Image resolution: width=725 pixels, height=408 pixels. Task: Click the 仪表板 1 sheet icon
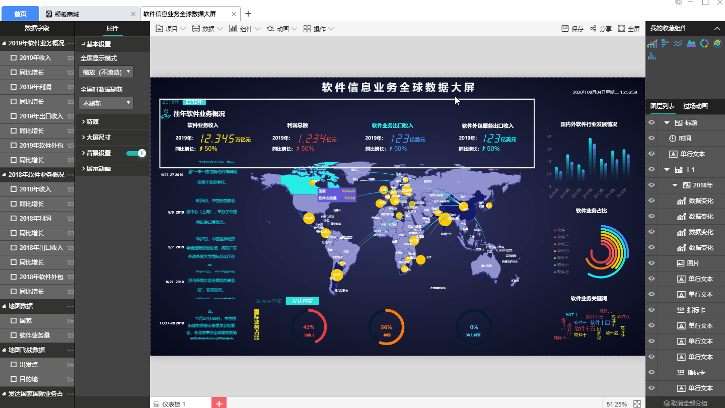[157, 404]
